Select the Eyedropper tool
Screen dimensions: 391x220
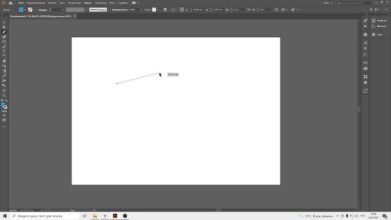point(4,76)
